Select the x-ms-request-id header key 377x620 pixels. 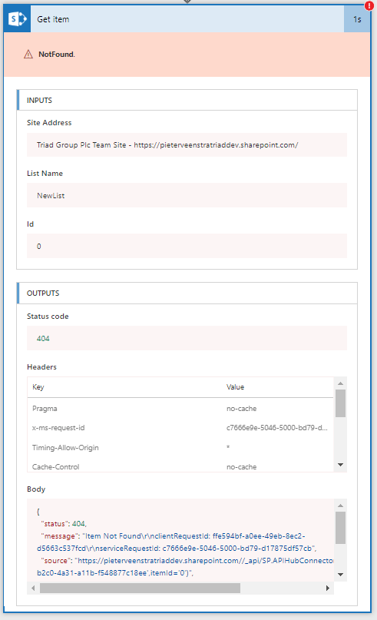pos(58,427)
